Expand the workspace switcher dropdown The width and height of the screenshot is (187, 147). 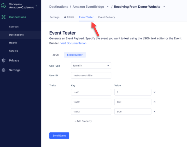click(37, 6)
